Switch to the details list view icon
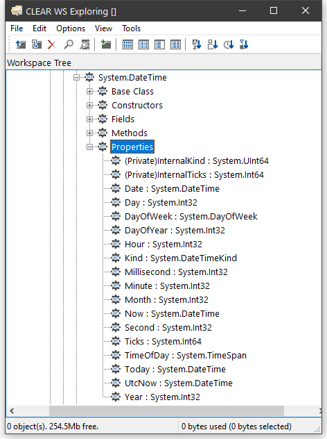327x439 pixels. (175, 44)
